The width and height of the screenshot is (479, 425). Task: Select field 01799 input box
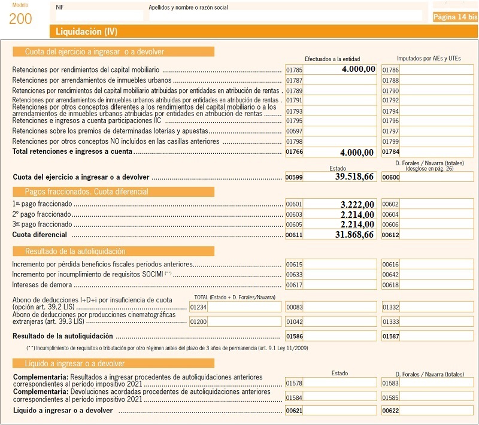point(436,142)
